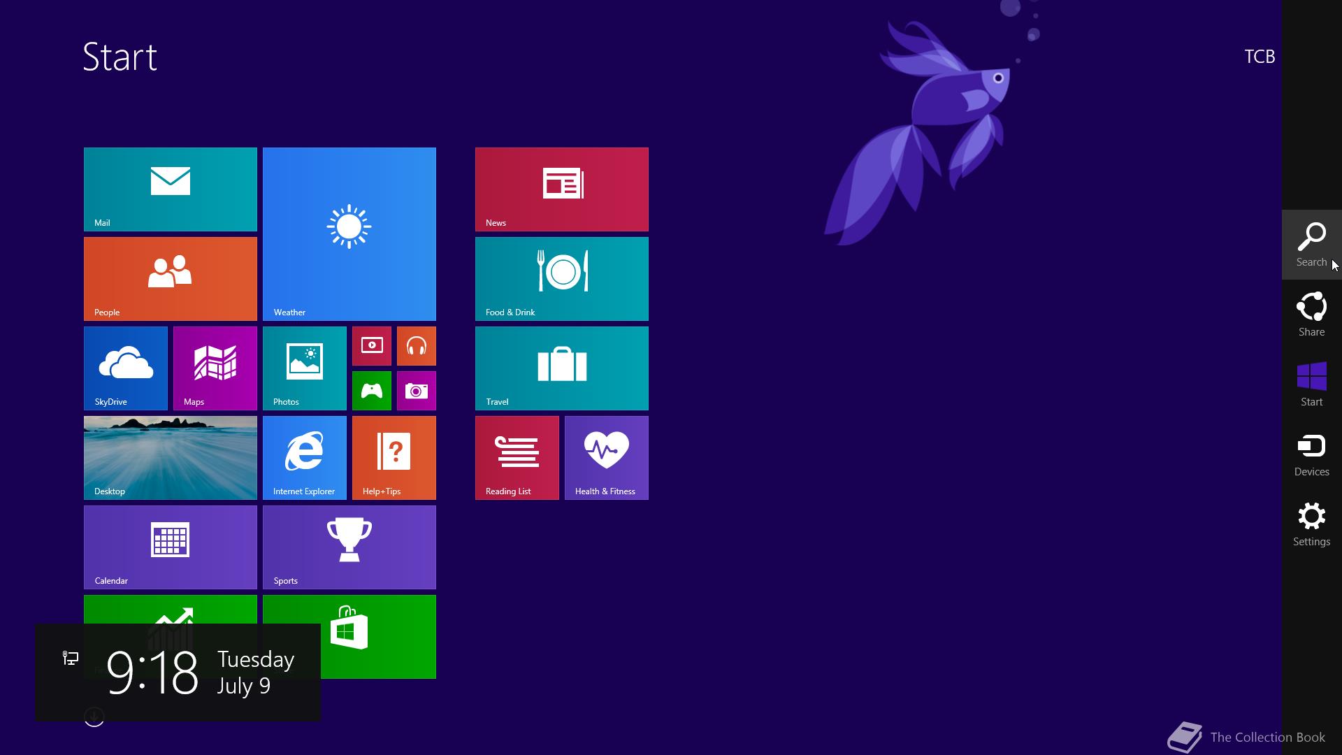
Task: Open the SkyDrive tile
Action: pos(126,368)
